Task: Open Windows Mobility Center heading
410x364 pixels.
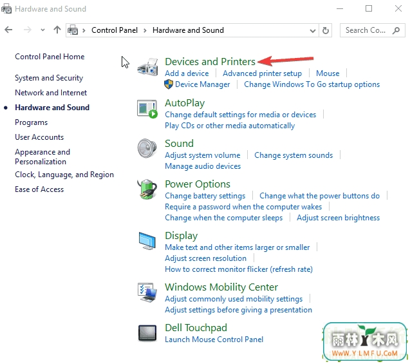Action: pyautogui.click(x=221, y=287)
